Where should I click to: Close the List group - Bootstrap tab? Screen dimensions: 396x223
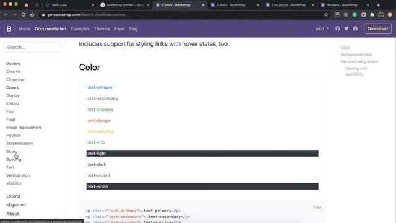[x=313, y=5]
